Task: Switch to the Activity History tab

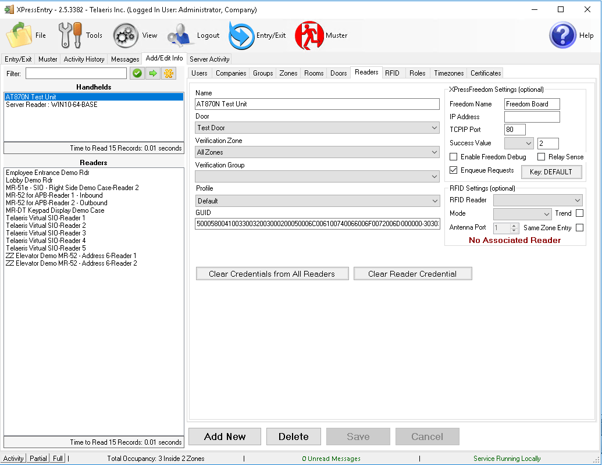Action: tap(84, 59)
